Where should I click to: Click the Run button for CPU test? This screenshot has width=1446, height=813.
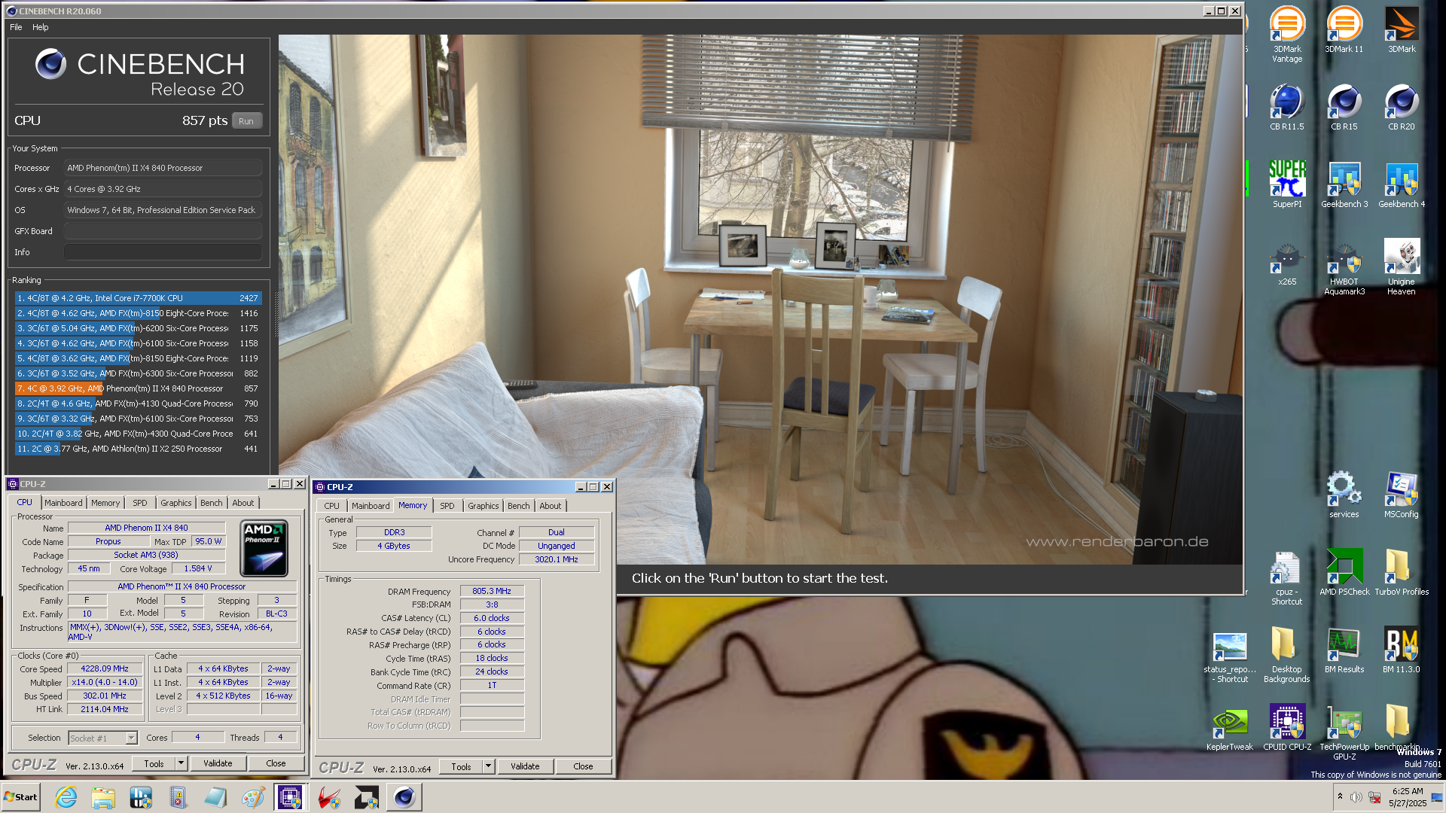click(x=246, y=121)
